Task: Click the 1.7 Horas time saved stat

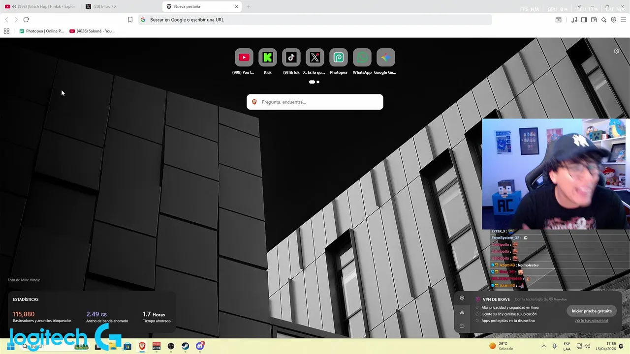Action: pos(157,317)
